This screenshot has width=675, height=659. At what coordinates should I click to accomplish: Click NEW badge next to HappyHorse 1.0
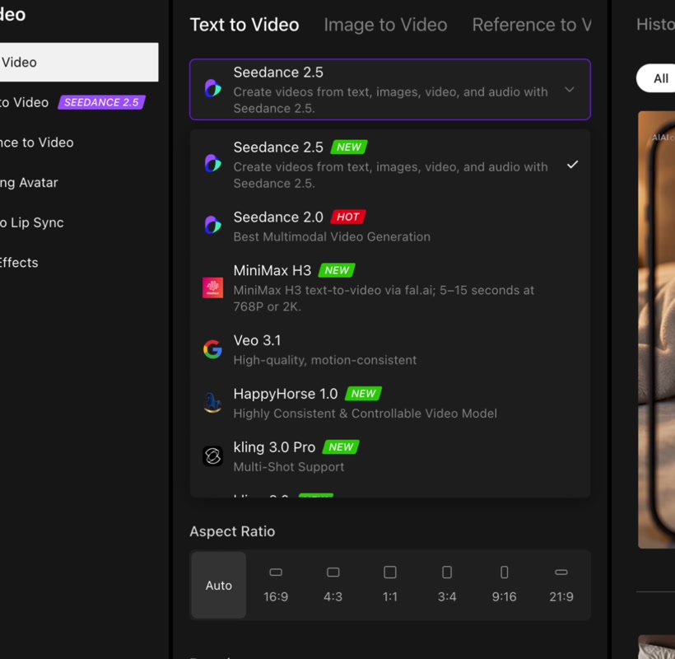pyautogui.click(x=363, y=393)
